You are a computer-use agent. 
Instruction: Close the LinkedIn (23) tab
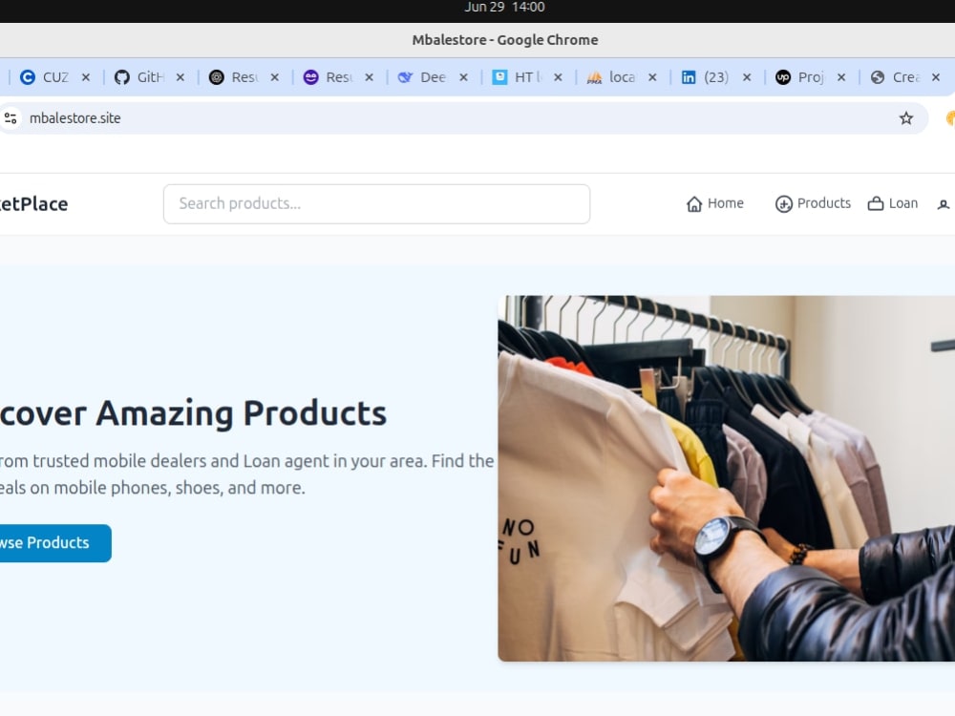[747, 77]
